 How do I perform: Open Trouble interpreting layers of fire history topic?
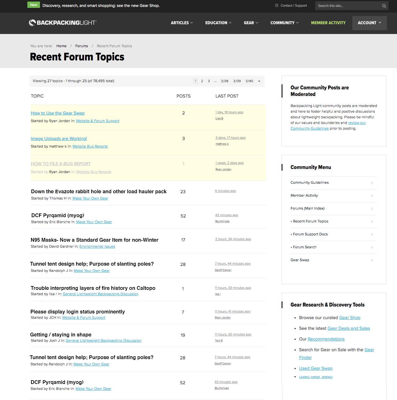(93, 288)
